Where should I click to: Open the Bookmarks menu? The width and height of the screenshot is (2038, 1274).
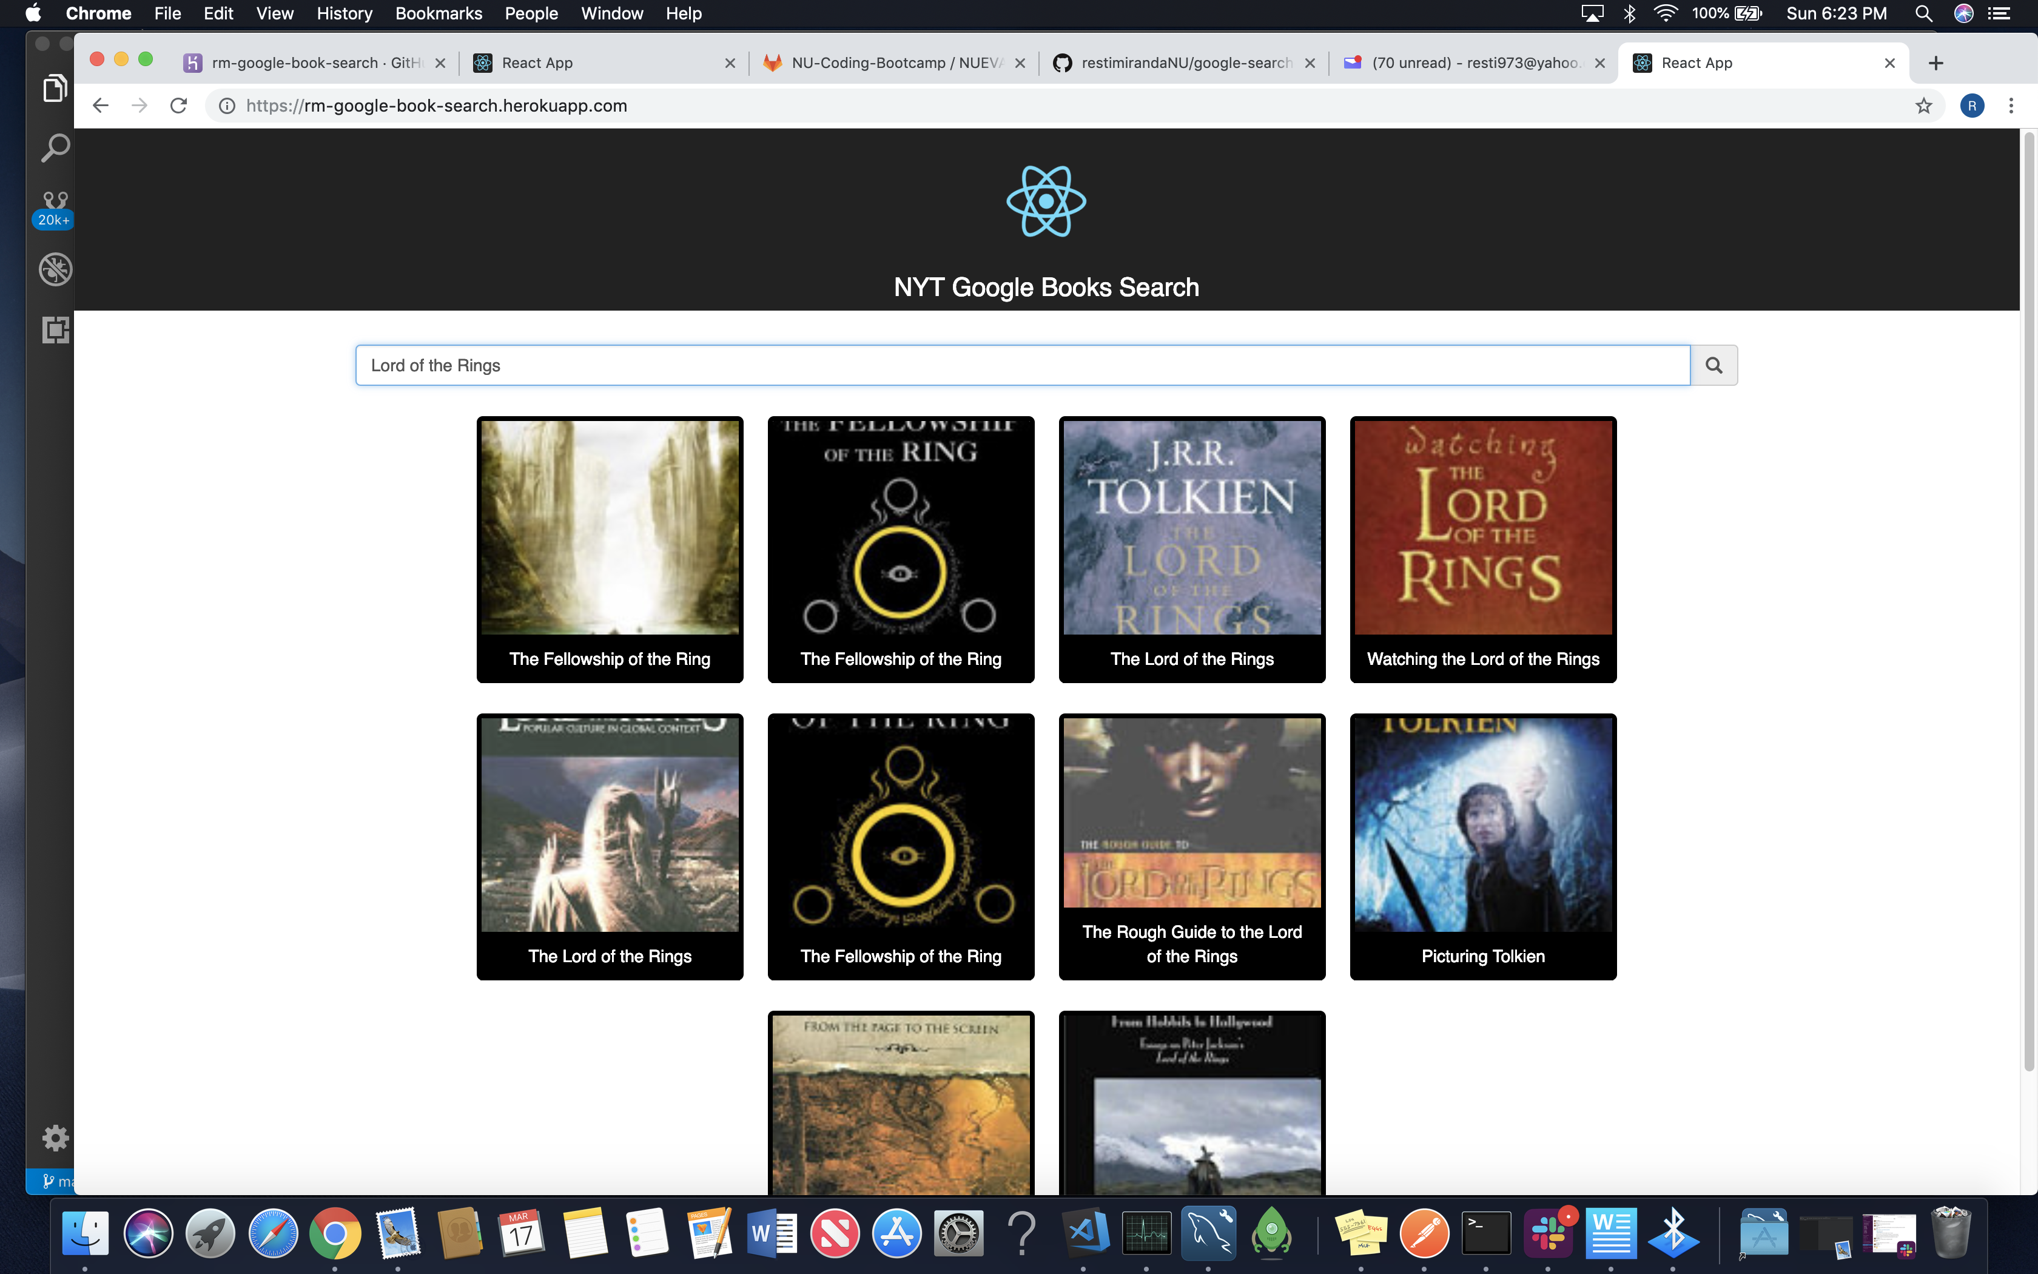coord(439,13)
